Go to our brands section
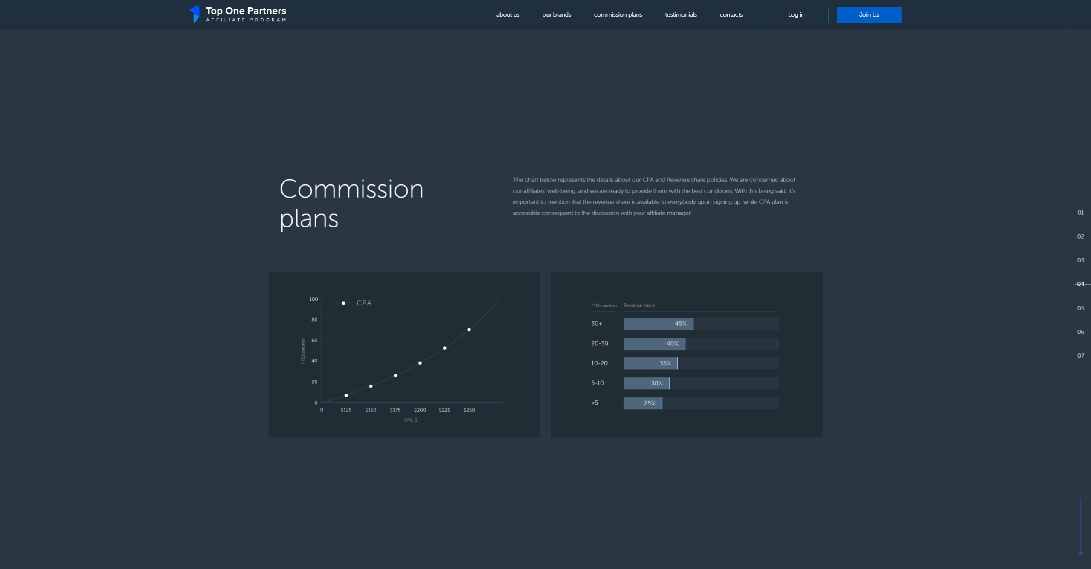This screenshot has width=1091, height=569. click(556, 15)
